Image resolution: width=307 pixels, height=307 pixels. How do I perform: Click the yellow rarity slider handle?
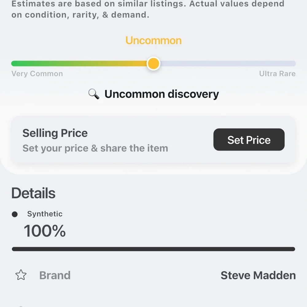[x=153, y=64]
